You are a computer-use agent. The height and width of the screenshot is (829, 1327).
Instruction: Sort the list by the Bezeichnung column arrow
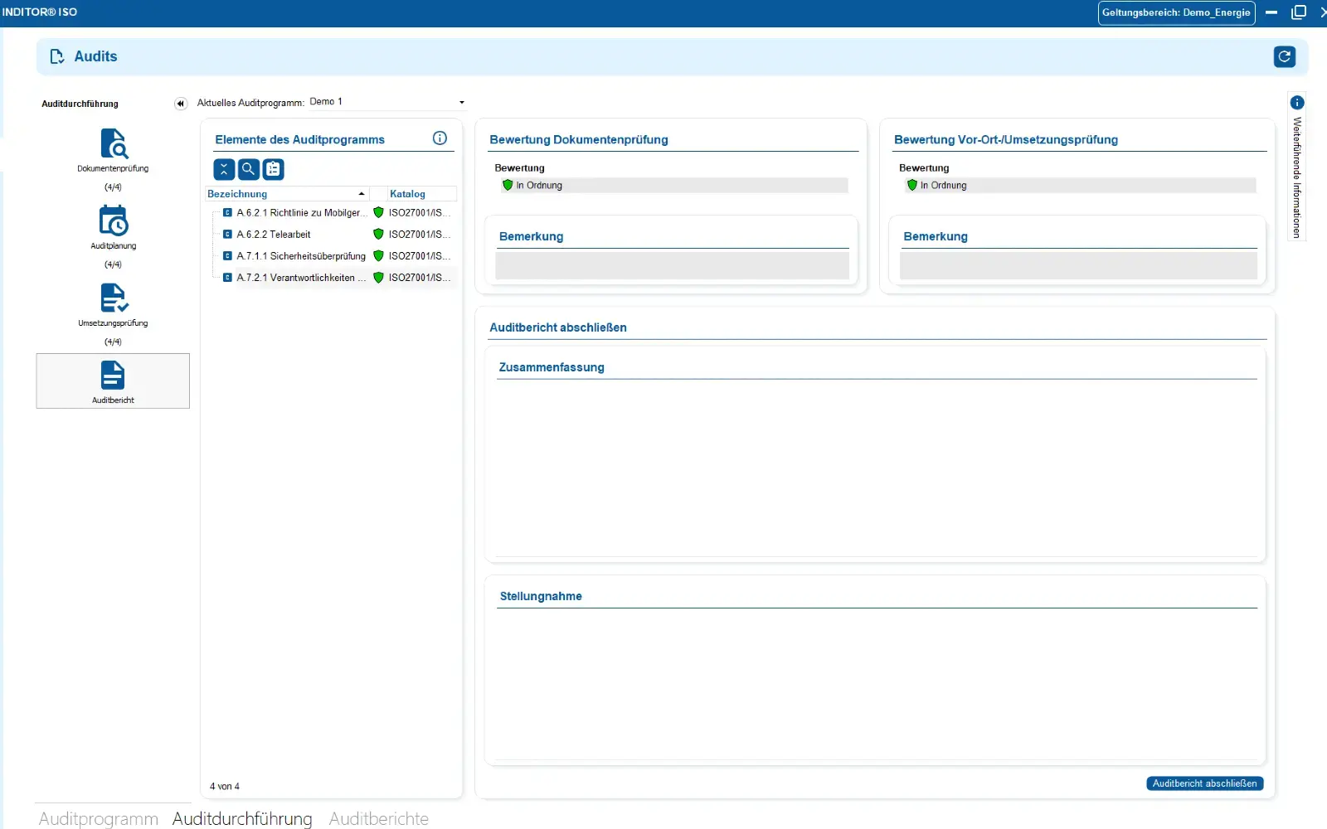tap(362, 193)
